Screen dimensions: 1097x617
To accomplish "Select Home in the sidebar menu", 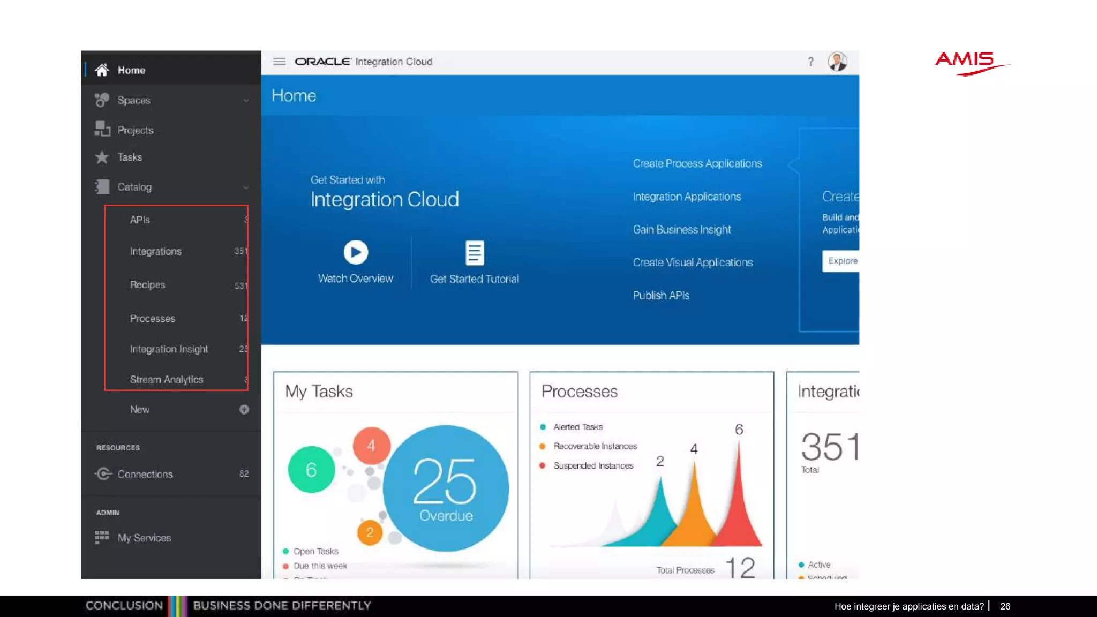I will [x=132, y=70].
